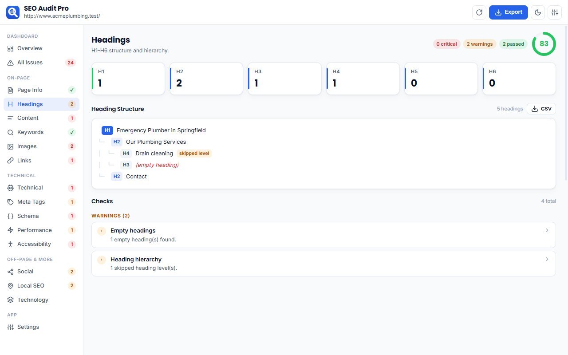Click the Schema braces icon
This screenshot has width=568, height=355.
coord(10,216)
